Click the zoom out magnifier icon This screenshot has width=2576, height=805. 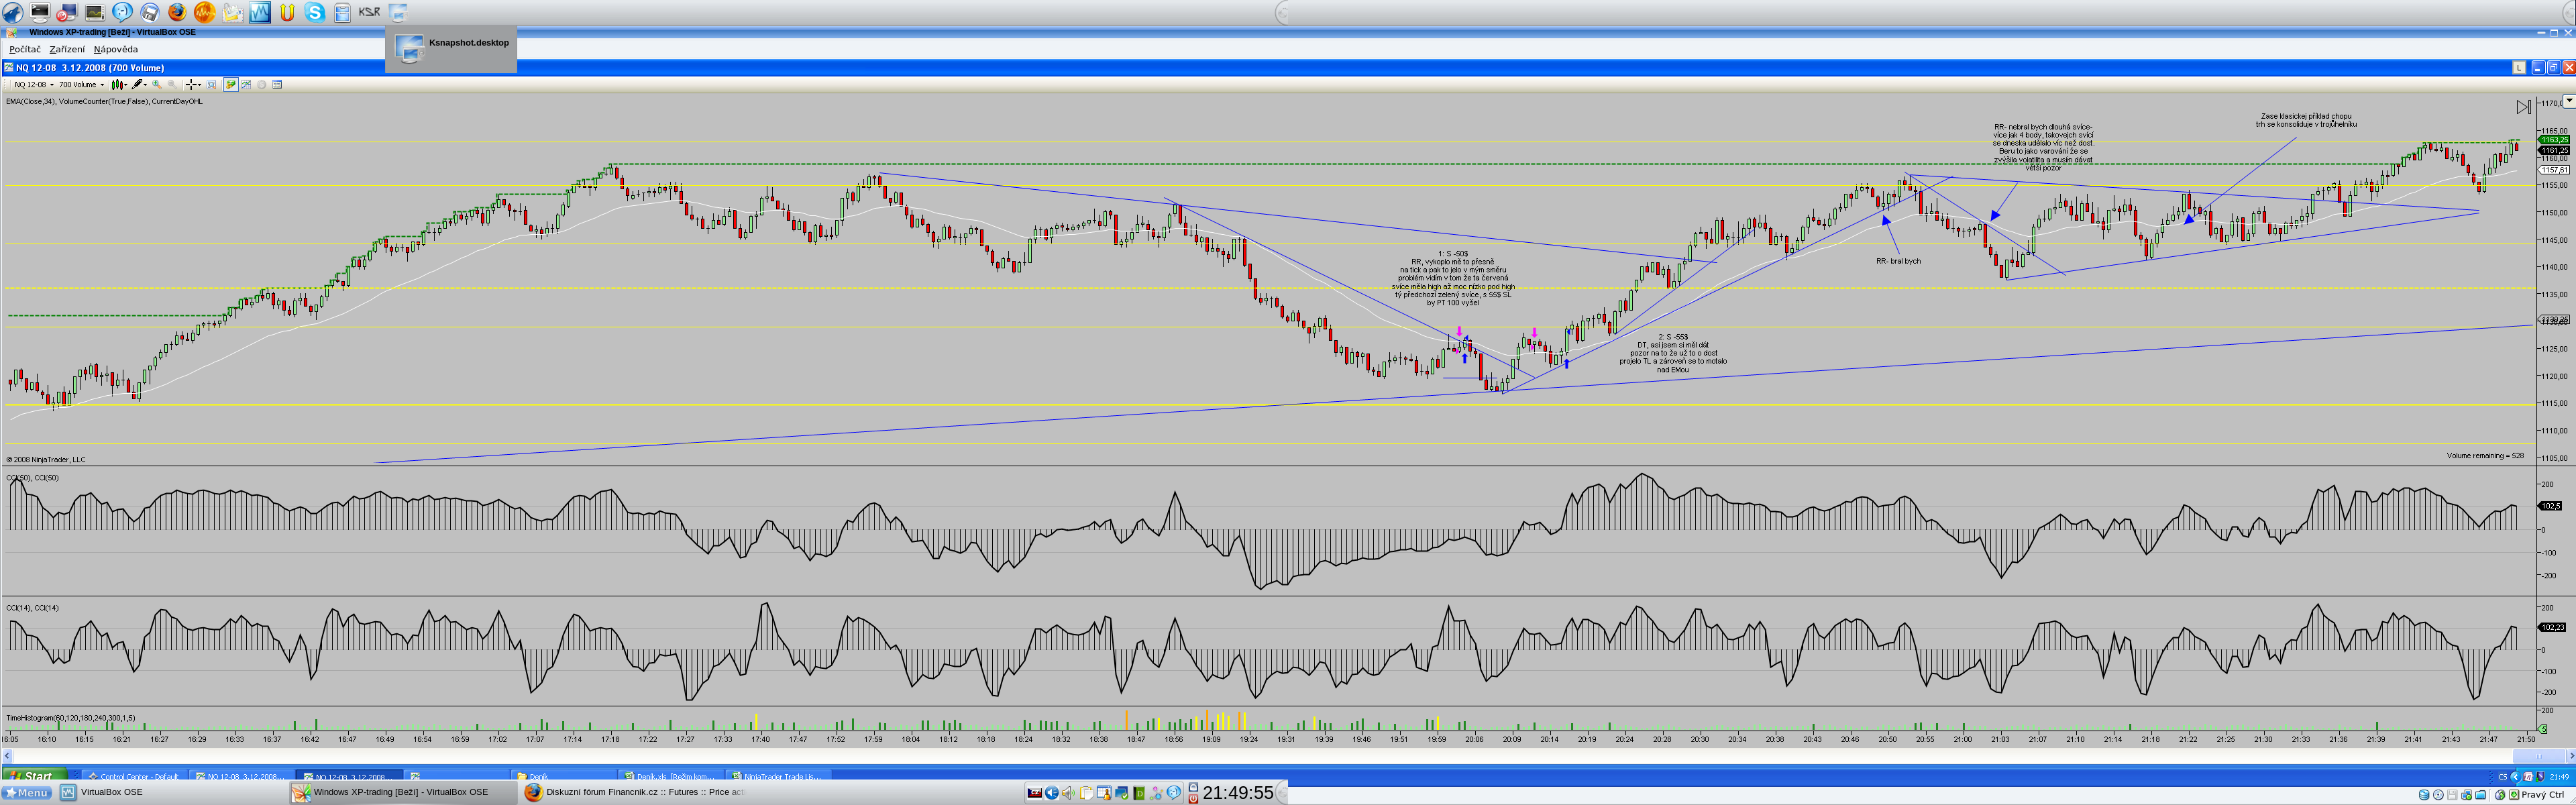[172, 85]
